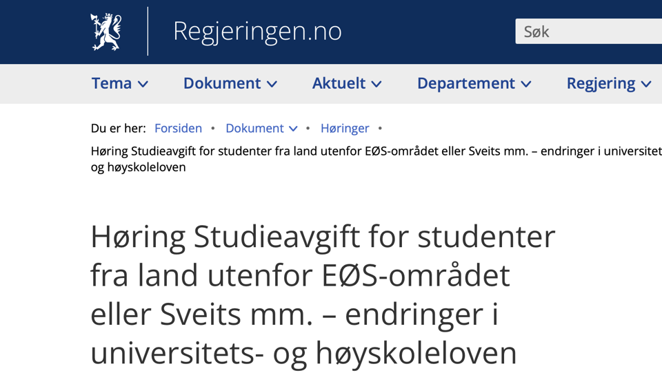
Task: Select Aktuelt in the navigation bar
Action: point(339,83)
